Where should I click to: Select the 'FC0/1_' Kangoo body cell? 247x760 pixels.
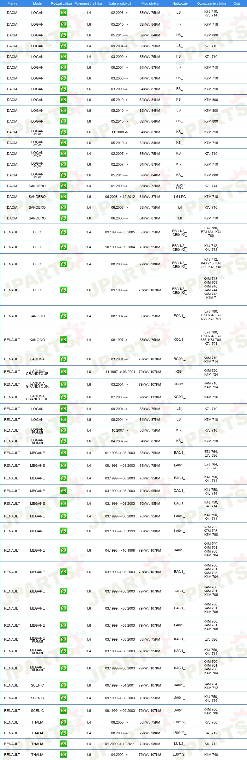(179, 316)
